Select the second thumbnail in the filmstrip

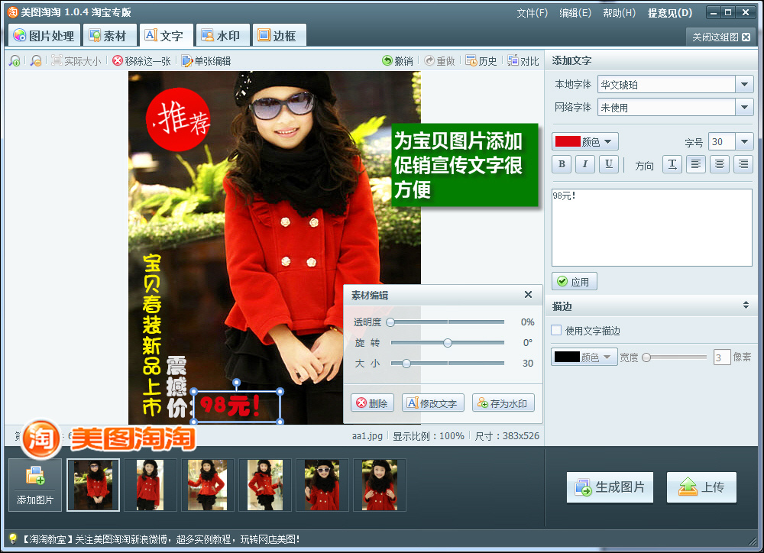(x=150, y=485)
